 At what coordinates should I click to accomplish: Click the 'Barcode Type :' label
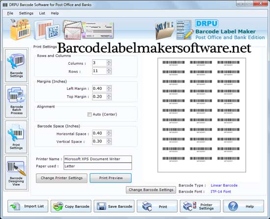[192, 186]
